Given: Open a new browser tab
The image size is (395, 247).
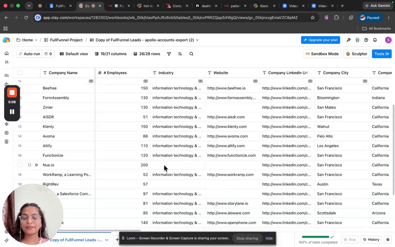Looking at the screenshot, I should click(x=342, y=6).
